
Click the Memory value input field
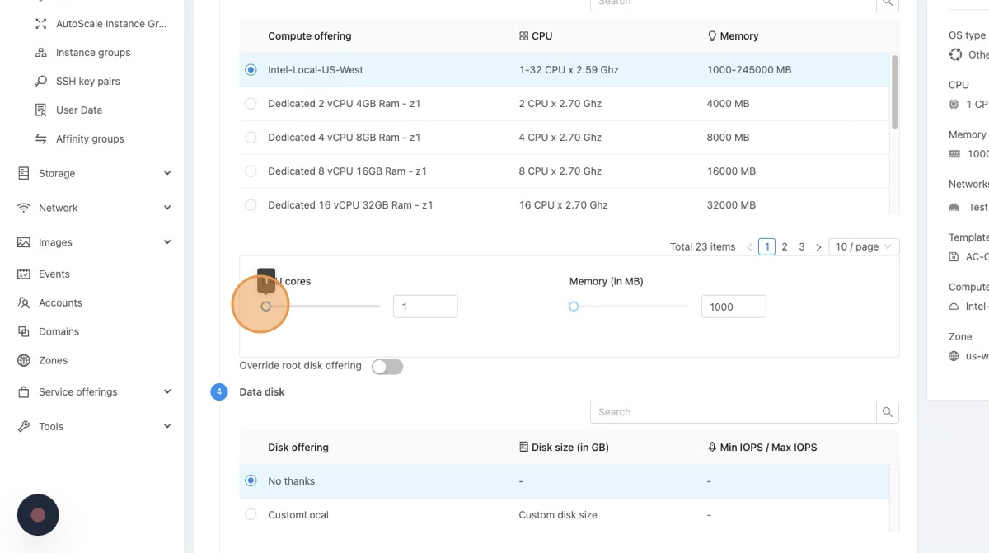pos(733,307)
